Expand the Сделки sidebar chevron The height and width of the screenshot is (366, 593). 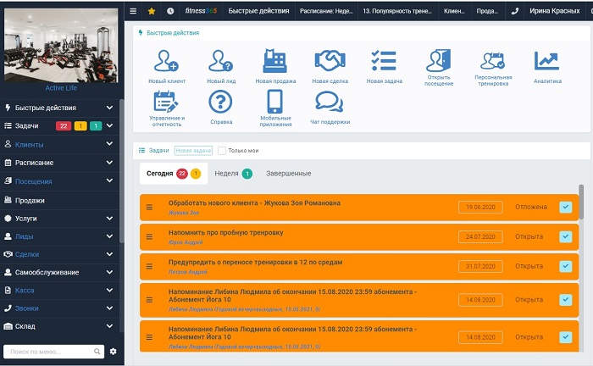tap(109, 254)
